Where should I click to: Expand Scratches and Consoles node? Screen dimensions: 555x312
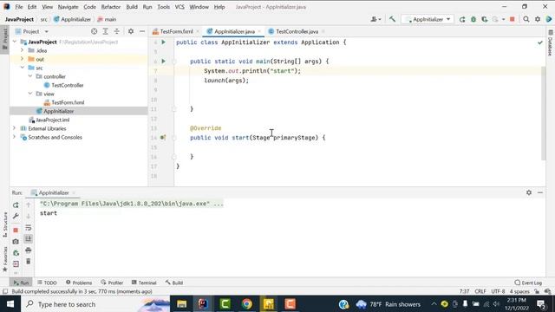15,137
